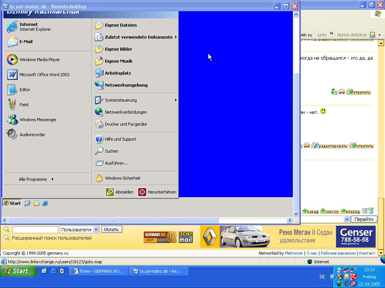
Task: Click the printer icon beside редактировать
Action: 307,145
